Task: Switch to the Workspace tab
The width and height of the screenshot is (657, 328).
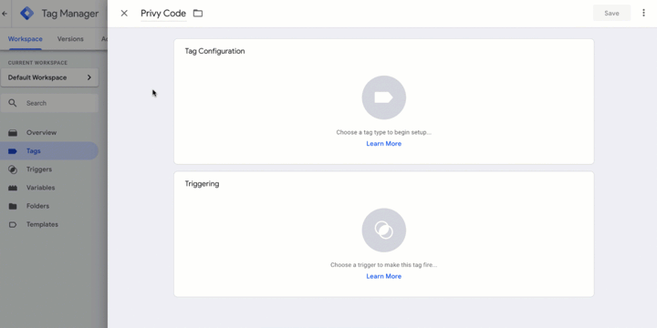Action: (x=26, y=39)
